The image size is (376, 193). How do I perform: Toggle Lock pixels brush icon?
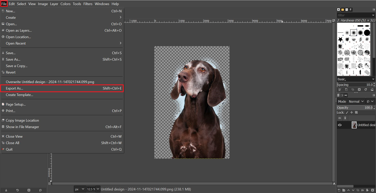tap(347, 113)
